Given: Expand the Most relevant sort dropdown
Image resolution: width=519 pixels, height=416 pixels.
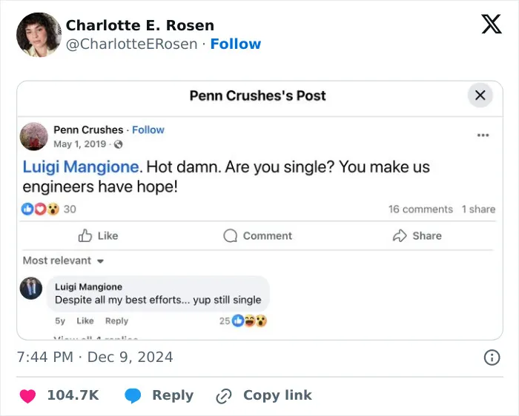Looking at the screenshot, I should [63, 261].
